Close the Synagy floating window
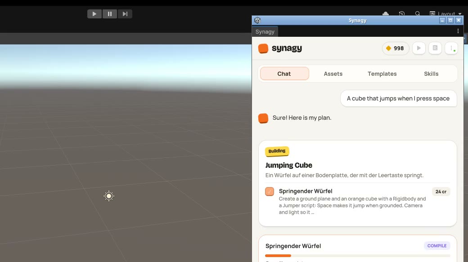Screen dimensions: 468x262 pos(459,20)
